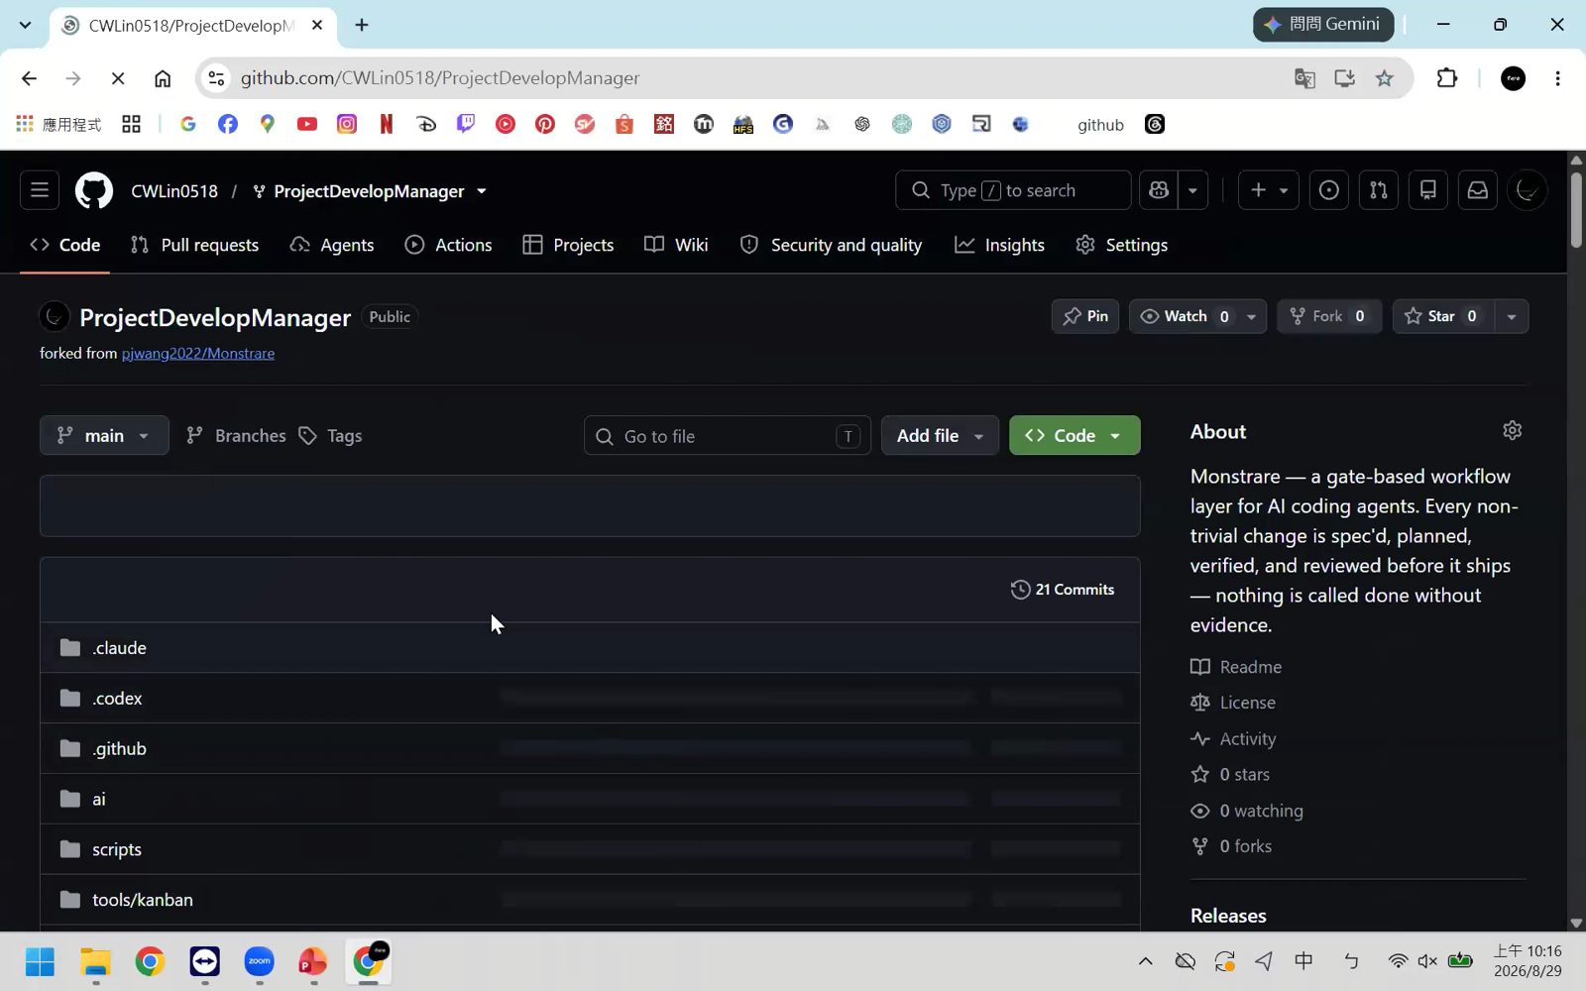Star this repository

pyautogui.click(x=1442, y=316)
